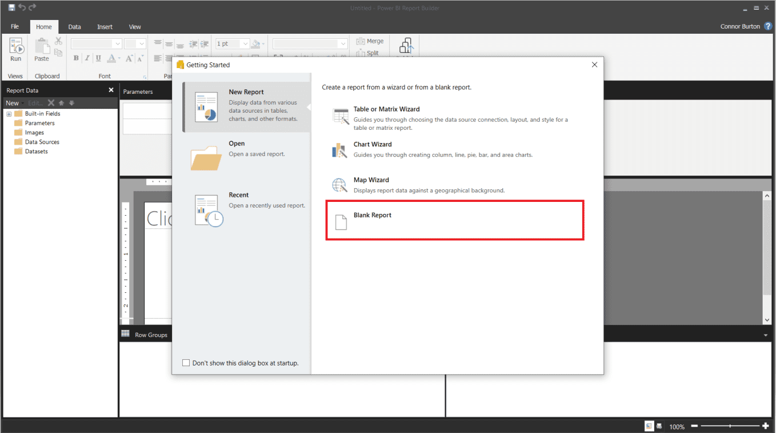Click the shrink font size icon

tap(141, 58)
